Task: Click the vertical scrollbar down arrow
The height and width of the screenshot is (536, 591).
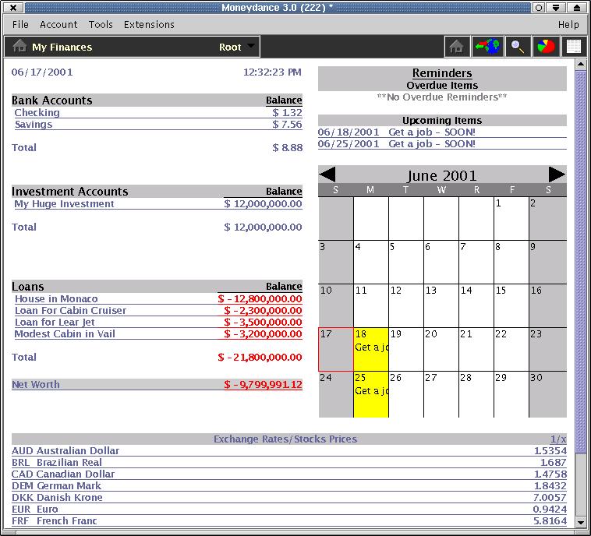Action: point(581,521)
